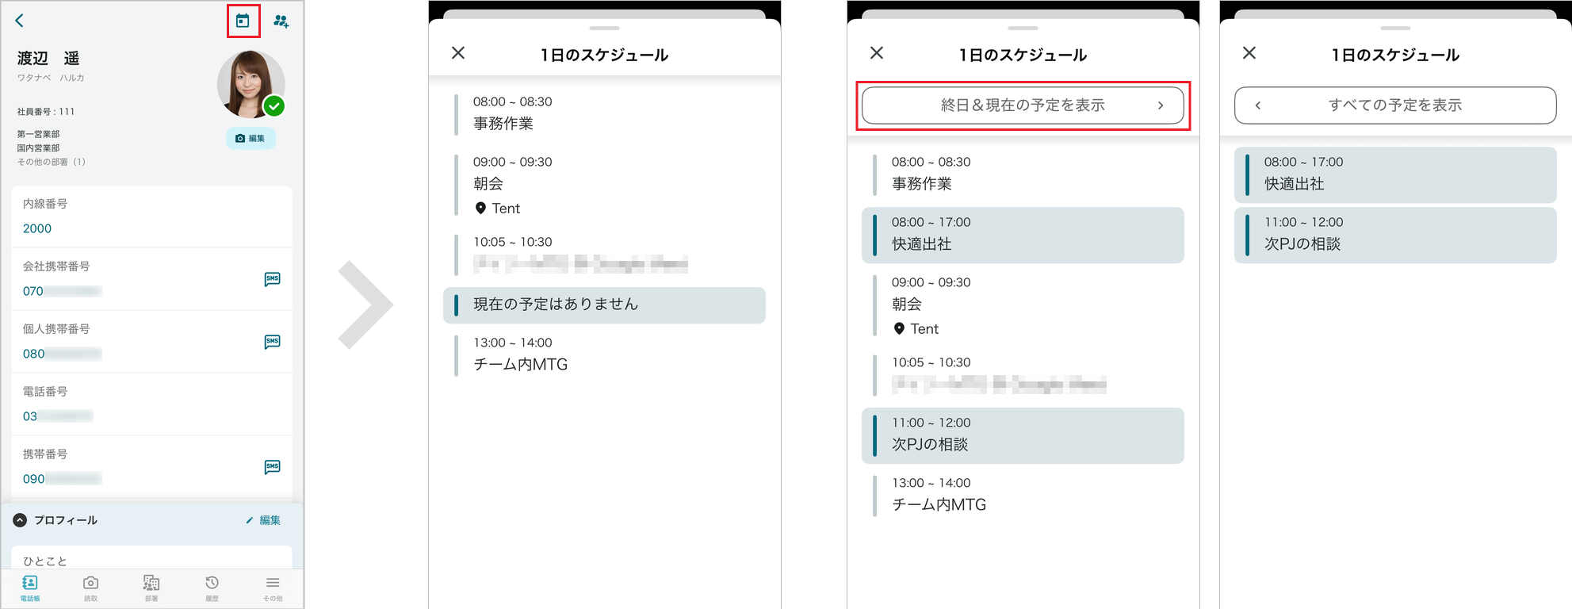Select the その他 menu tab
The height and width of the screenshot is (609, 1572).
(x=273, y=588)
